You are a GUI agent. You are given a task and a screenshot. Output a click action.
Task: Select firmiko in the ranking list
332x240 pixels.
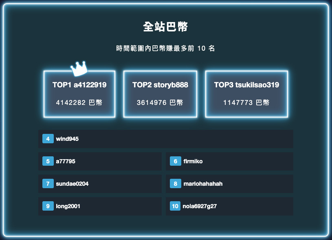coord(193,162)
